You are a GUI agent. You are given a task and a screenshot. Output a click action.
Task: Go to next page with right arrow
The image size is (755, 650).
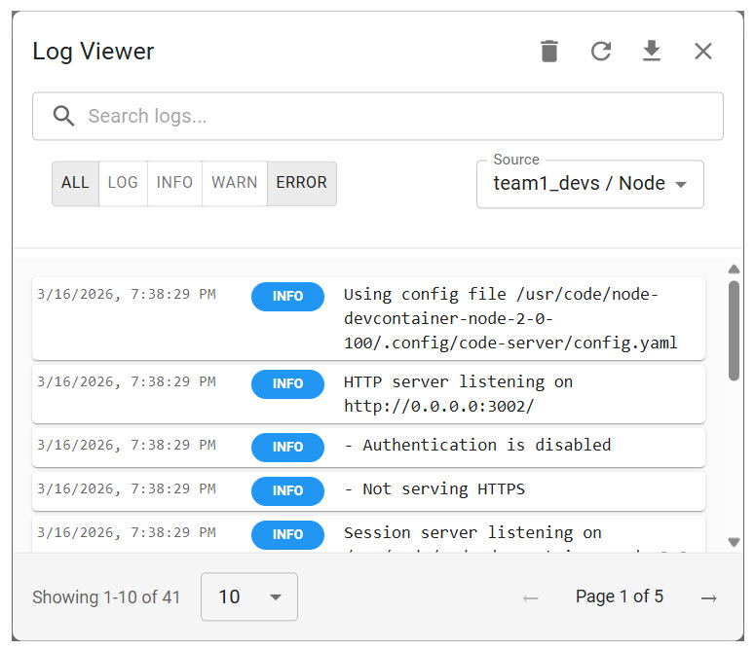tap(709, 597)
